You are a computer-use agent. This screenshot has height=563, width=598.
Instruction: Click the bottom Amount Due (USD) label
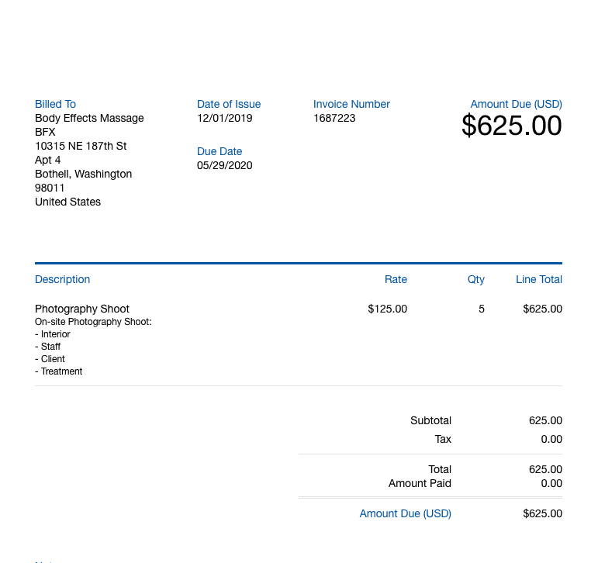coord(406,514)
